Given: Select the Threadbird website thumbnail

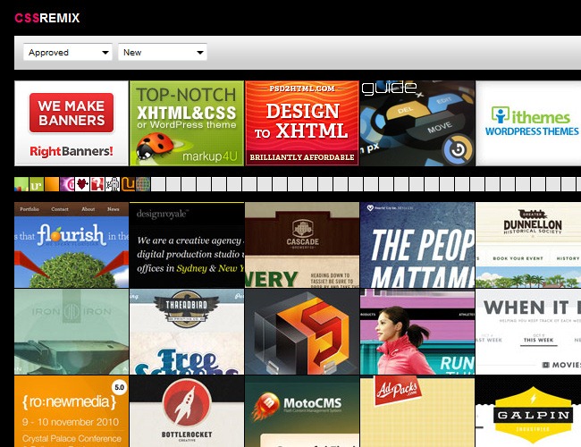Looking at the screenshot, I should pyautogui.click(x=187, y=331).
